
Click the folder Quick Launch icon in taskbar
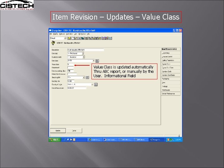71,140
